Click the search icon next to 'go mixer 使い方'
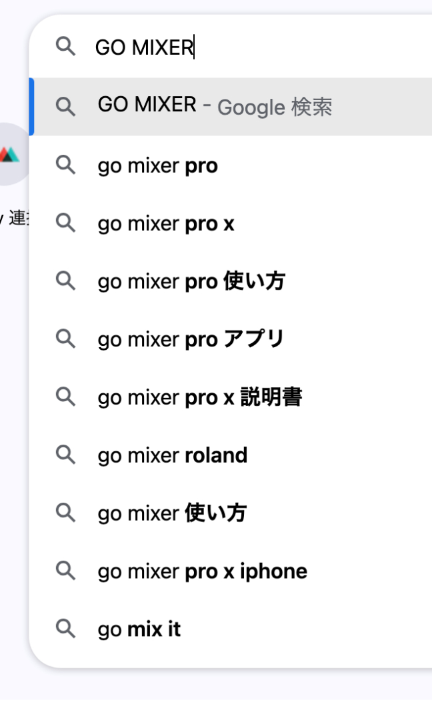The width and height of the screenshot is (440, 709). coord(65,513)
